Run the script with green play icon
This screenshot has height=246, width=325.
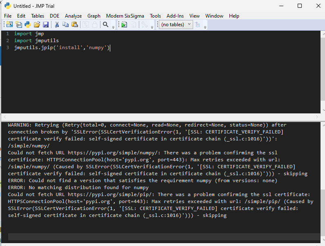(x=125, y=25)
